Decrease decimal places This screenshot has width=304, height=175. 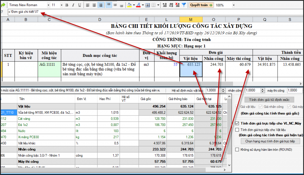pyautogui.click(x=171, y=5)
